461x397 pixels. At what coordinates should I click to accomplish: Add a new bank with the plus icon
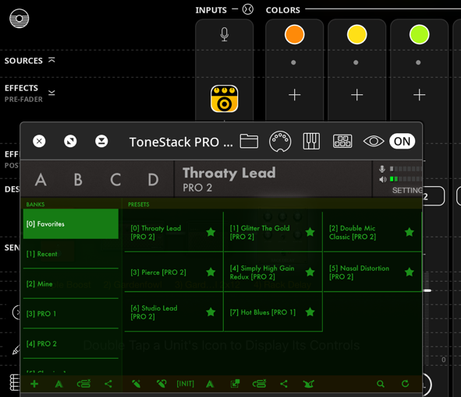tap(34, 384)
